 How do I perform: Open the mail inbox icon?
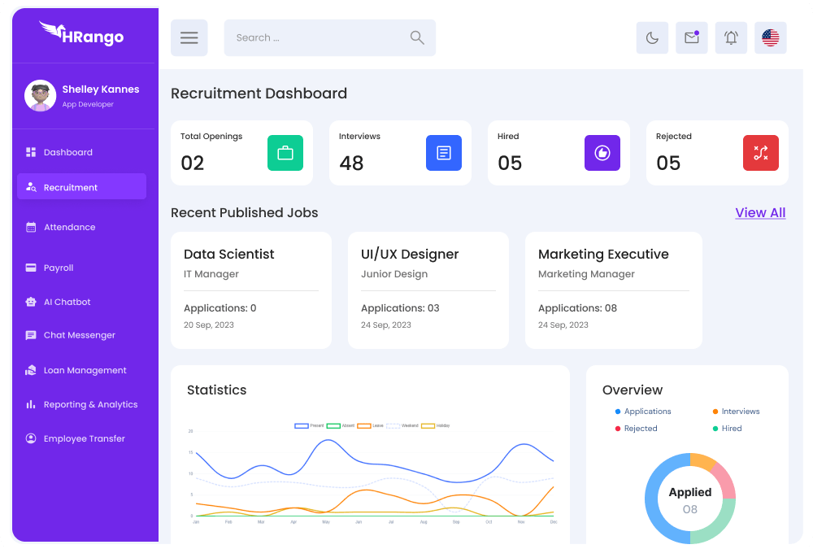point(691,38)
